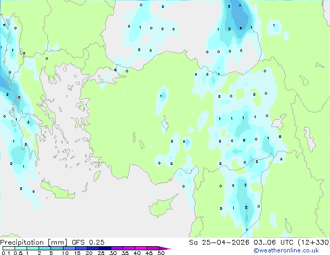Click the weatheronline.co.uk copyright link
The height and width of the screenshot is (255, 330).
pyautogui.click(x=286, y=251)
